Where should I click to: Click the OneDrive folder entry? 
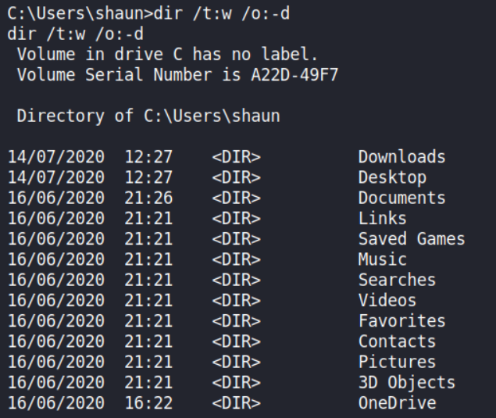[x=397, y=402]
